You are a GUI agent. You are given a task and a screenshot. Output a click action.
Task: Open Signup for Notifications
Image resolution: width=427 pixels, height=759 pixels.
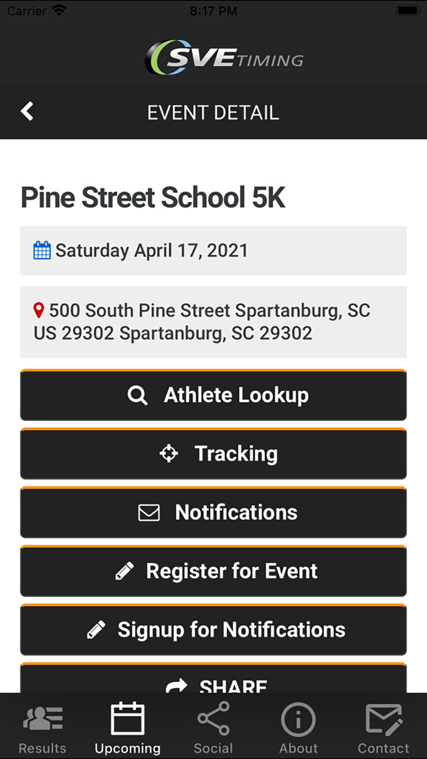coord(231,630)
